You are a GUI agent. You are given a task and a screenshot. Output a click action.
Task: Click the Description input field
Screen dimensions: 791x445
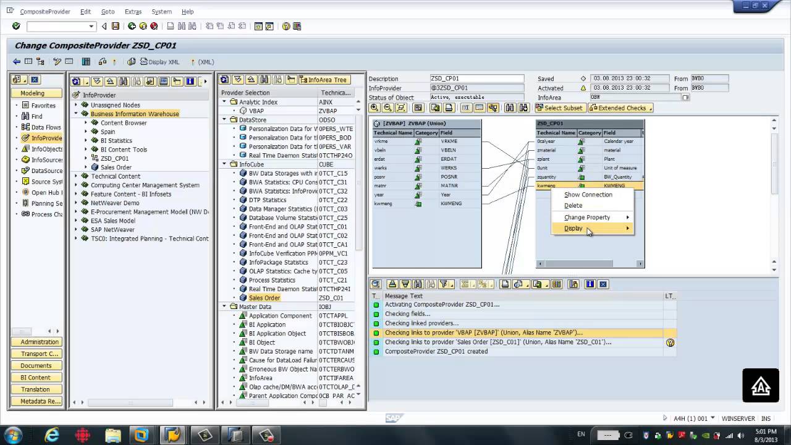pyautogui.click(x=477, y=78)
